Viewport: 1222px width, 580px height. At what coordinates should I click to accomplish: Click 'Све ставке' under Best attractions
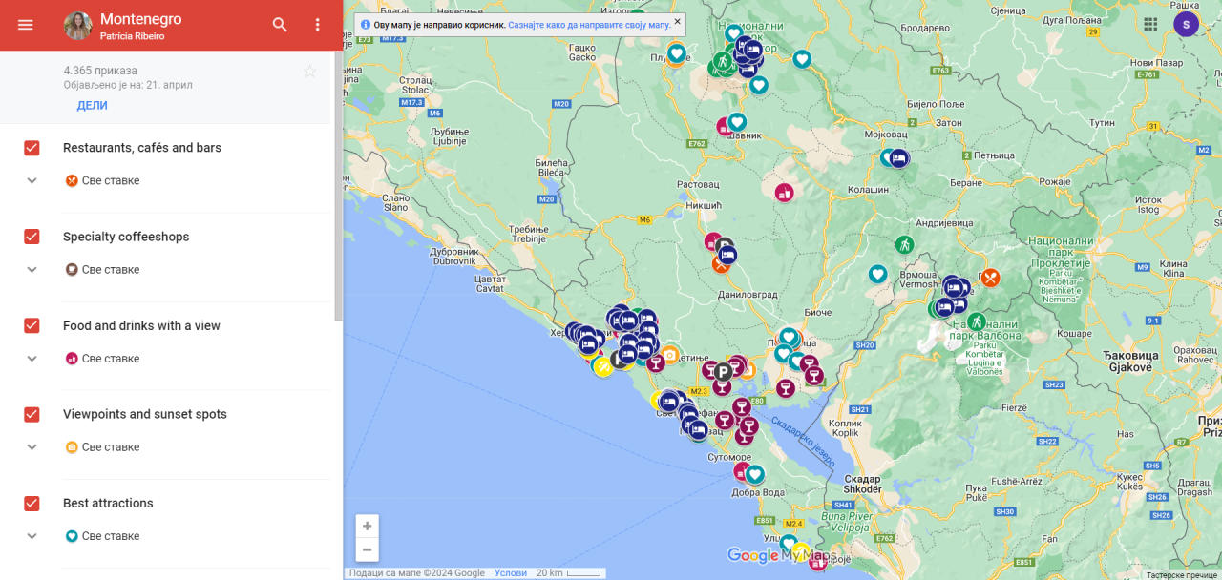pos(111,536)
